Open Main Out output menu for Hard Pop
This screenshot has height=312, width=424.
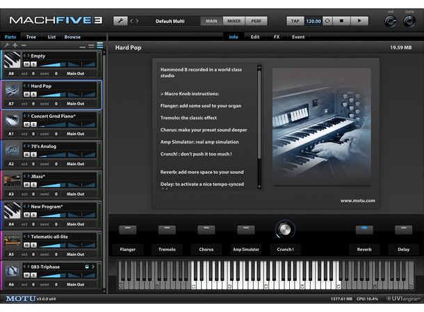tap(76, 103)
